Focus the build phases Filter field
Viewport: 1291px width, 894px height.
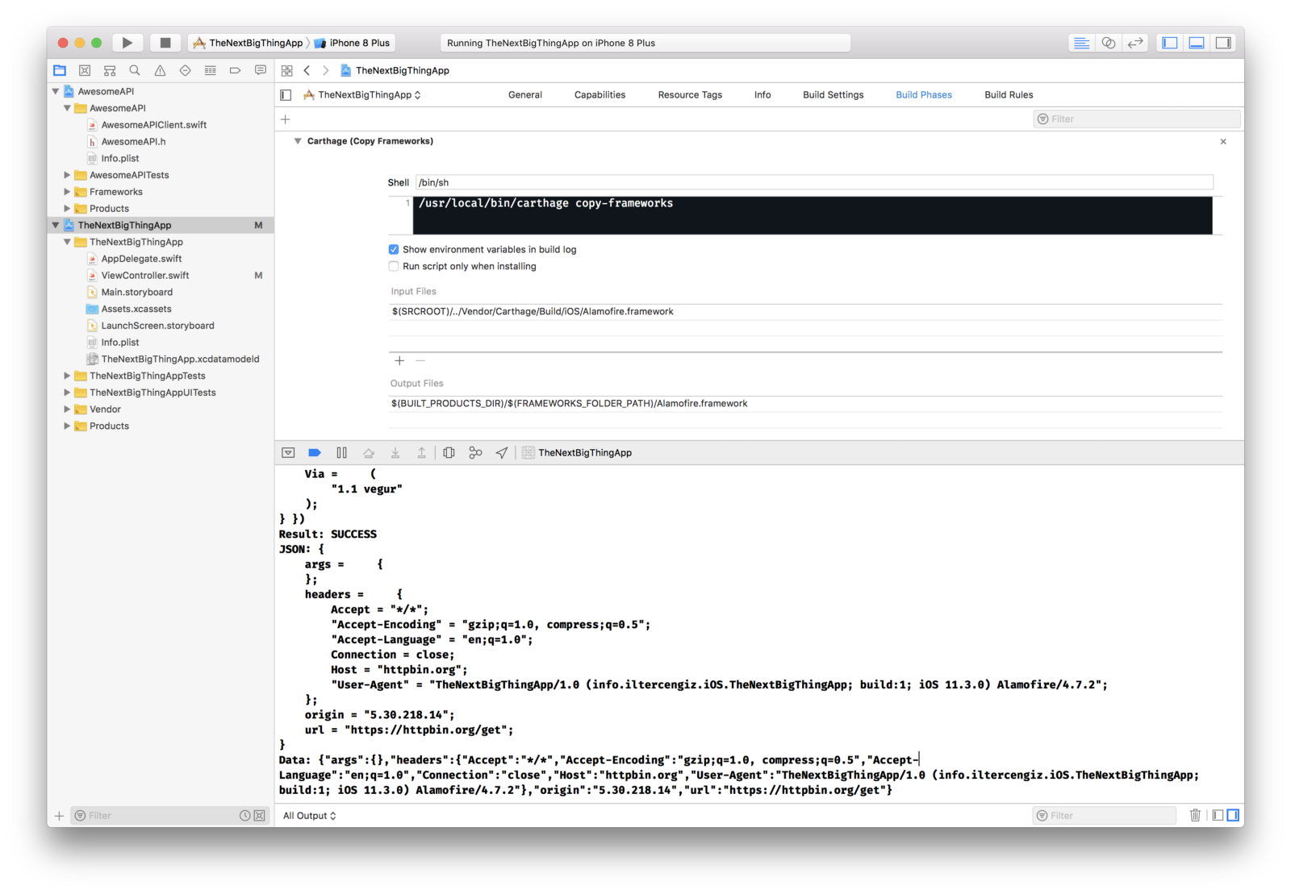coord(1137,119)
